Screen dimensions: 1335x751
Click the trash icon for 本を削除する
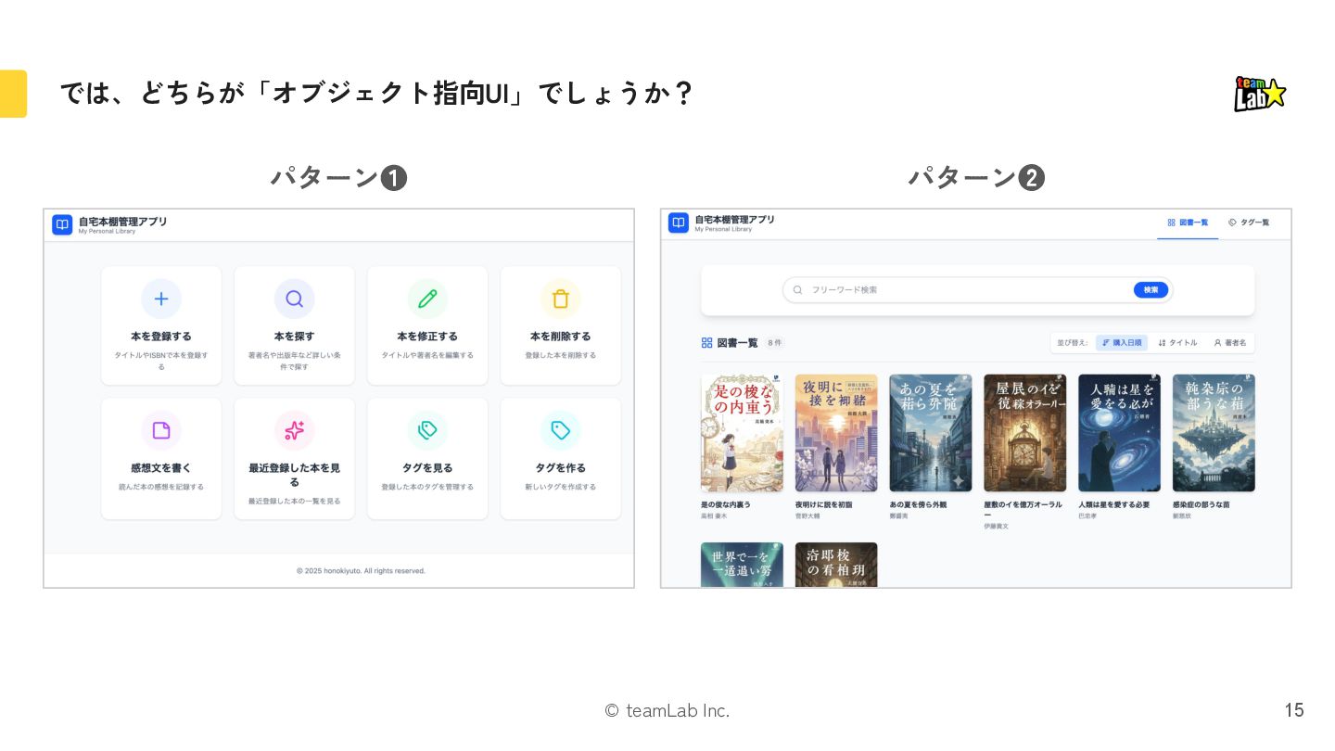tap(561, 299)
